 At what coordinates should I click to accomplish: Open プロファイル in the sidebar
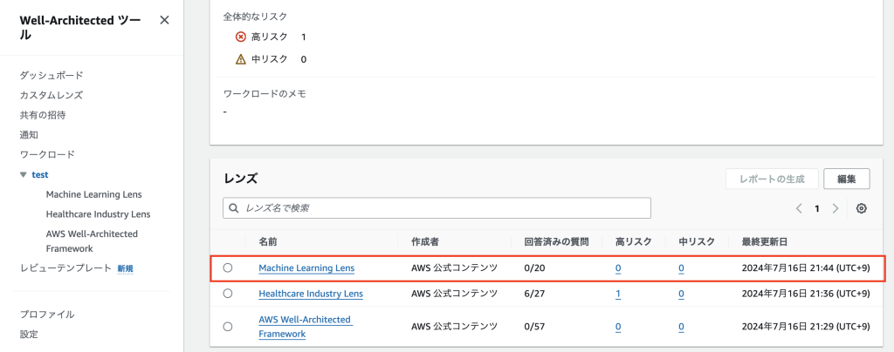tap(47, 315)
